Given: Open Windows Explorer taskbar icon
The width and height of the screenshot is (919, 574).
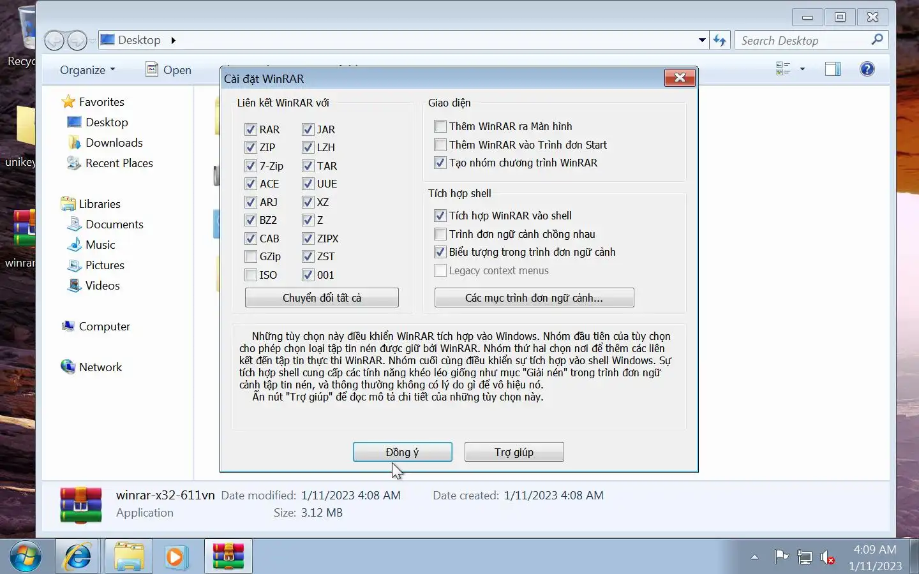Looking at the screenshot, I should (129, 557).
